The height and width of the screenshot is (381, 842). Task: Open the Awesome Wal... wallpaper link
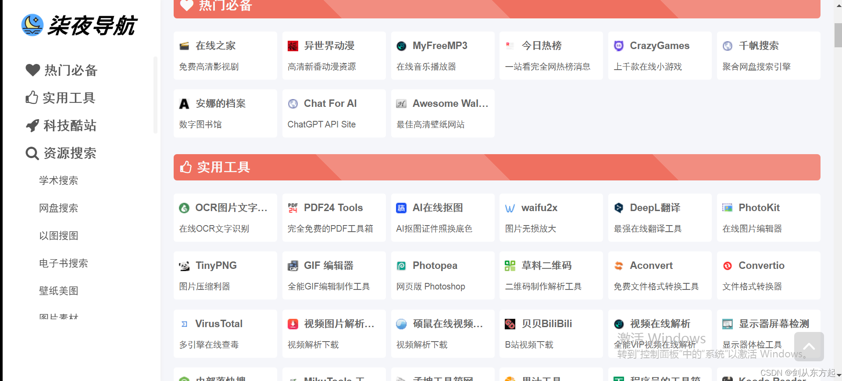click(442, 113)
